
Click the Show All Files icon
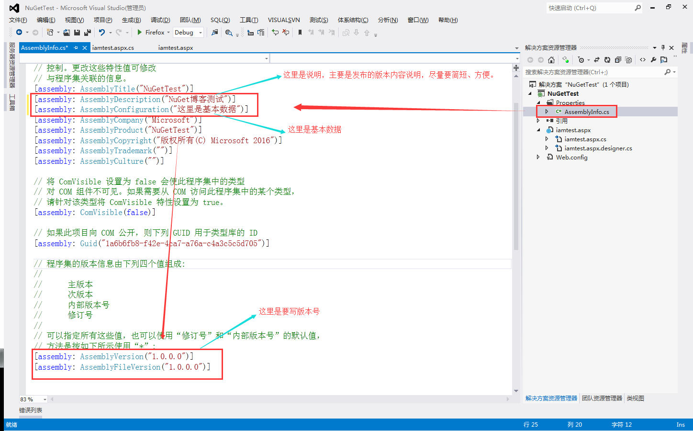pyautogui.click(x=628, y=60)
